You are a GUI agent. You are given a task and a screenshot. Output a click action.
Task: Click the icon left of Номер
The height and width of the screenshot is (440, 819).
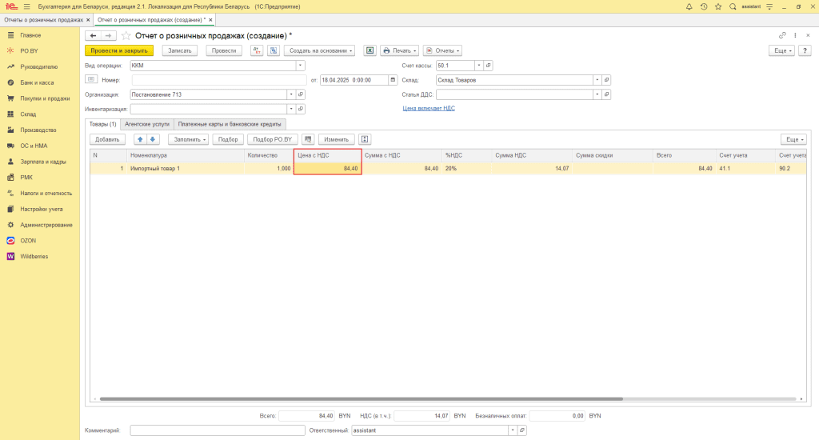(x=91, y=79)
